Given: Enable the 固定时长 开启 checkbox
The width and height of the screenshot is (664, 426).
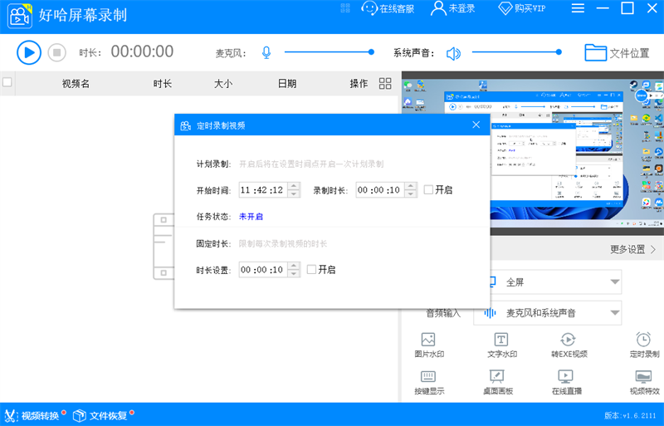Looking at the screenshot, I should point(311,269).
